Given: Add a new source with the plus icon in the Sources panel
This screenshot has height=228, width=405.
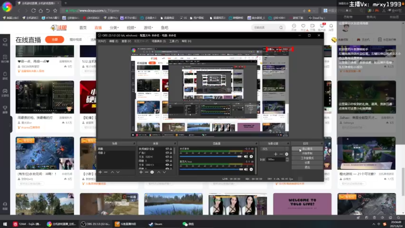Looking at the screenshot, I should click(x=140, y=172).
